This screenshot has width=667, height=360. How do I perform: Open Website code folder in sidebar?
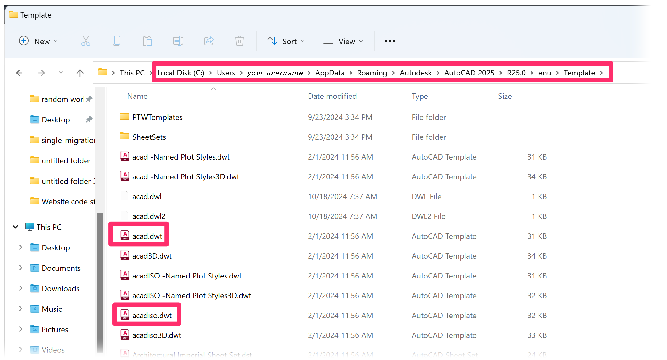click(x=62, y=202)
